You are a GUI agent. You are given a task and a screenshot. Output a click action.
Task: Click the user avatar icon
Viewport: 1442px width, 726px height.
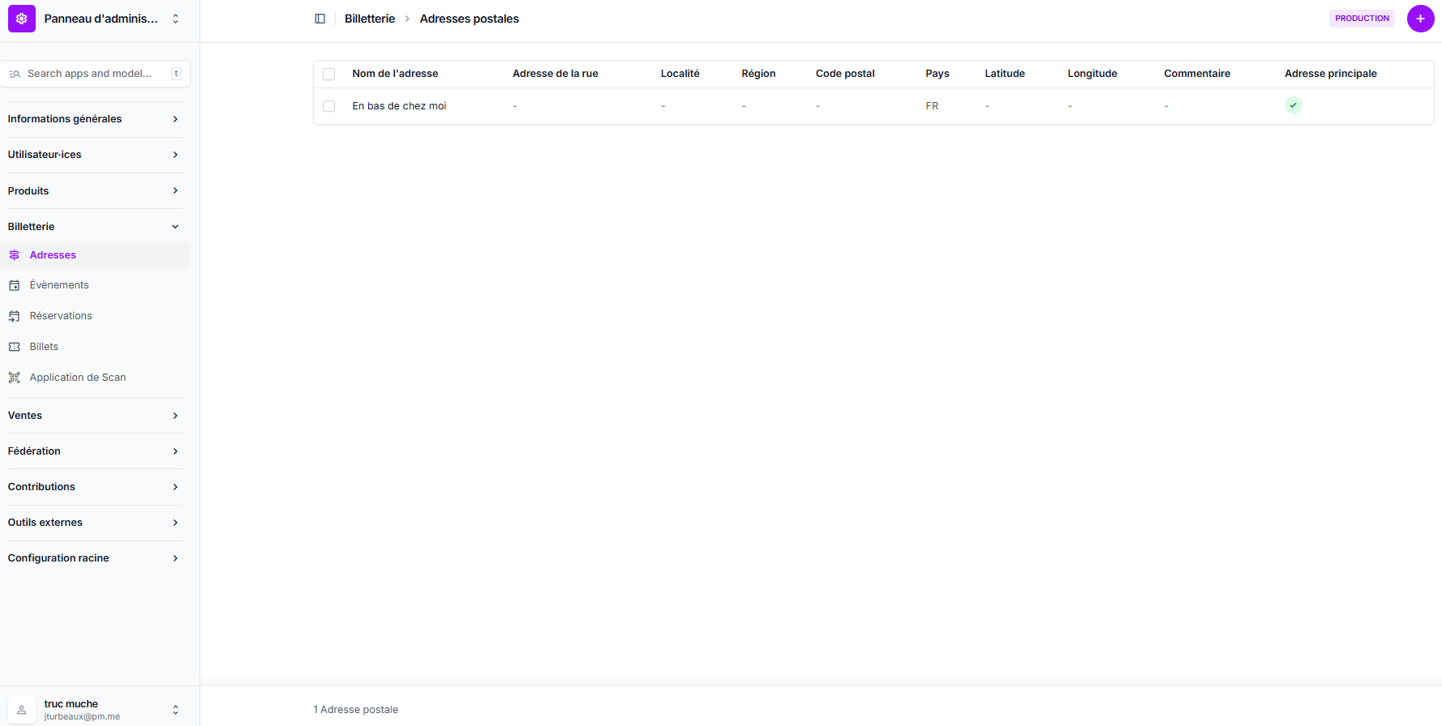coord(22,710)
